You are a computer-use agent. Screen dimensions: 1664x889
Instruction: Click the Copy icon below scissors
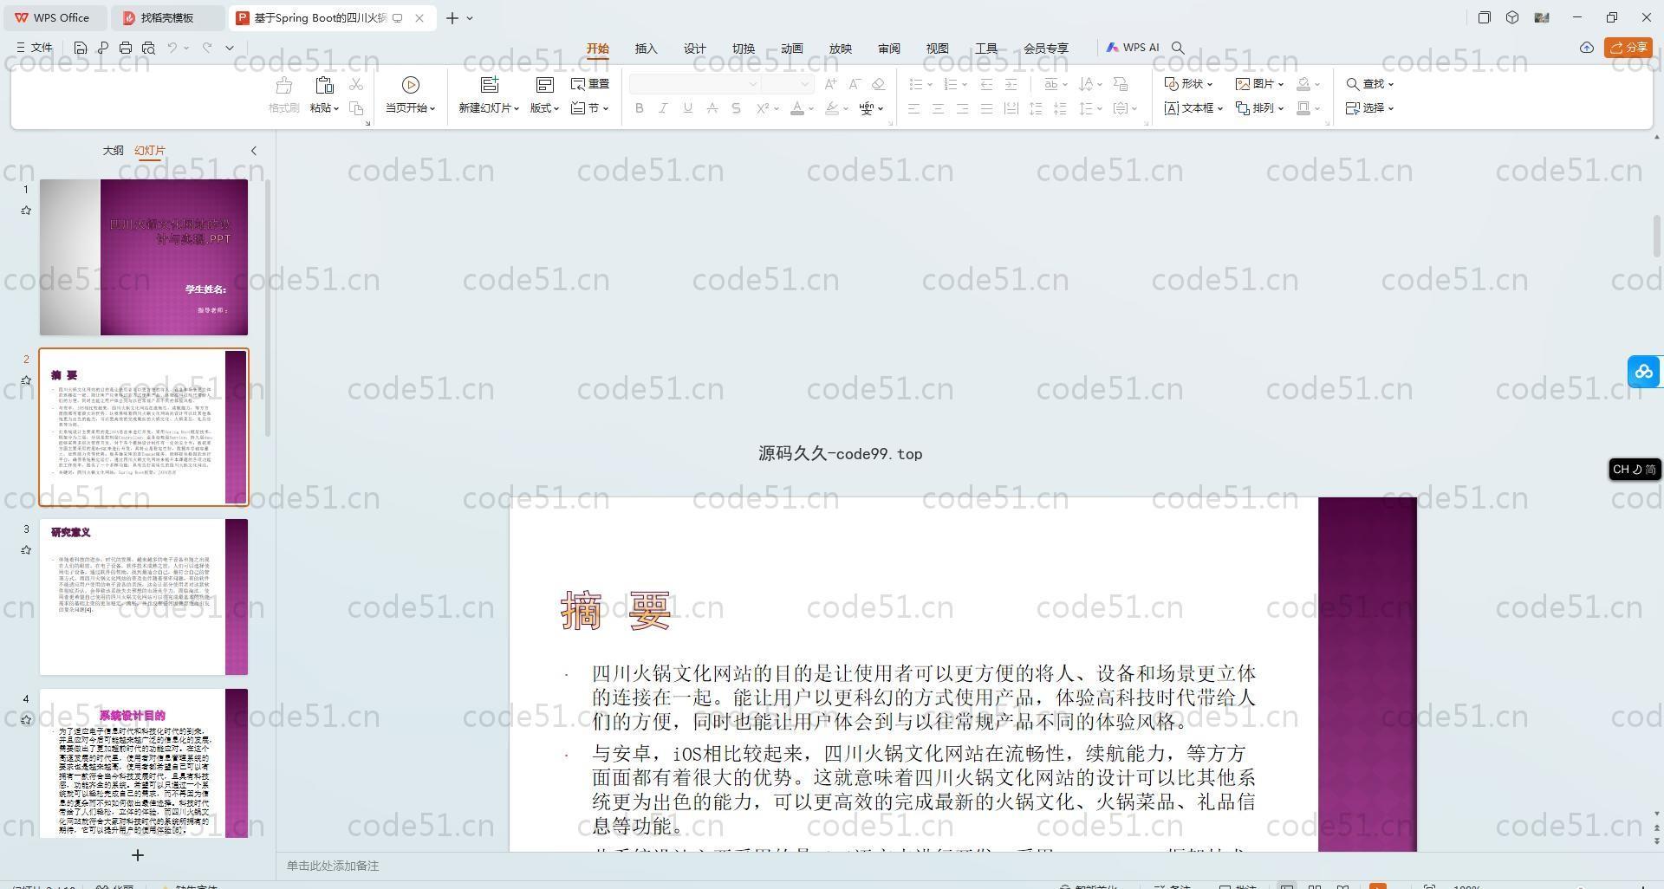click(356, 108)
